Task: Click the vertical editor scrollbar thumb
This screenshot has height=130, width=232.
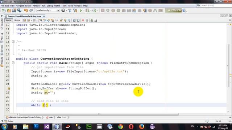Action: click(228, 66)
